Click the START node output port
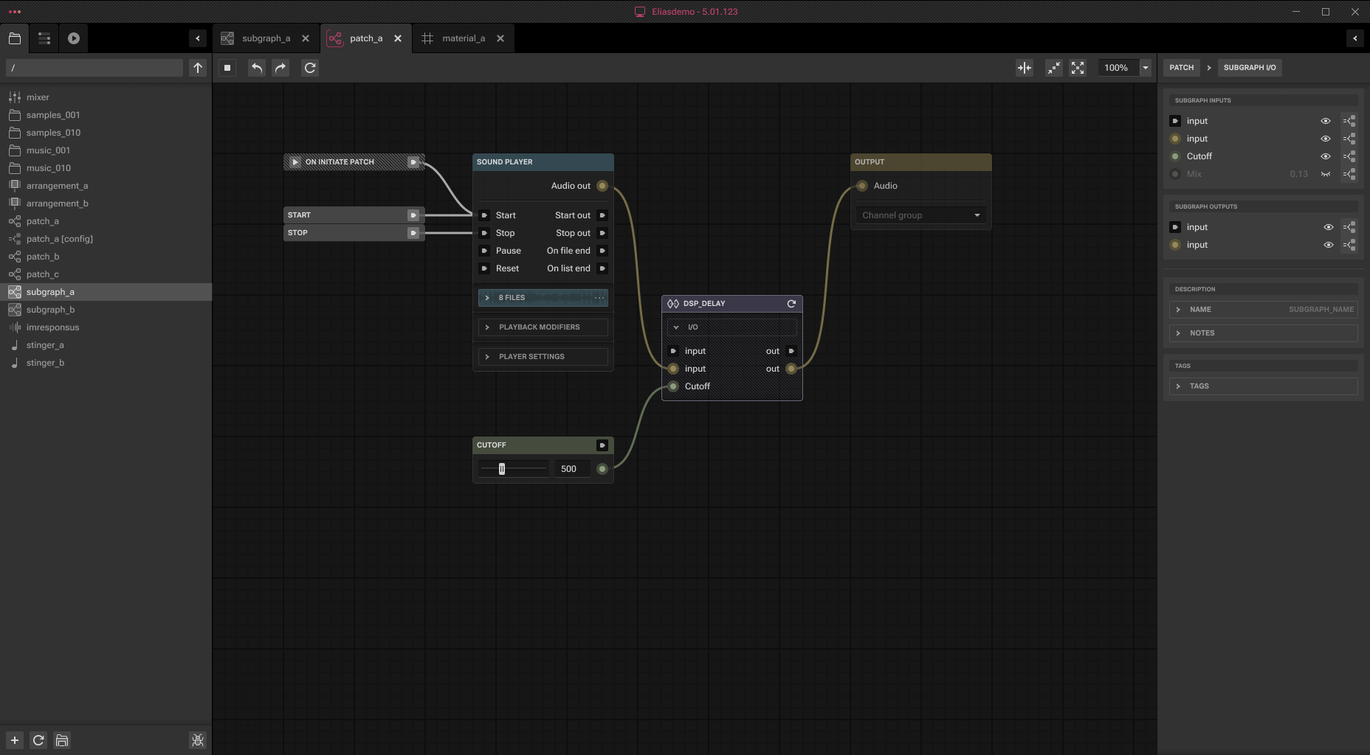 tap(413, 215)
